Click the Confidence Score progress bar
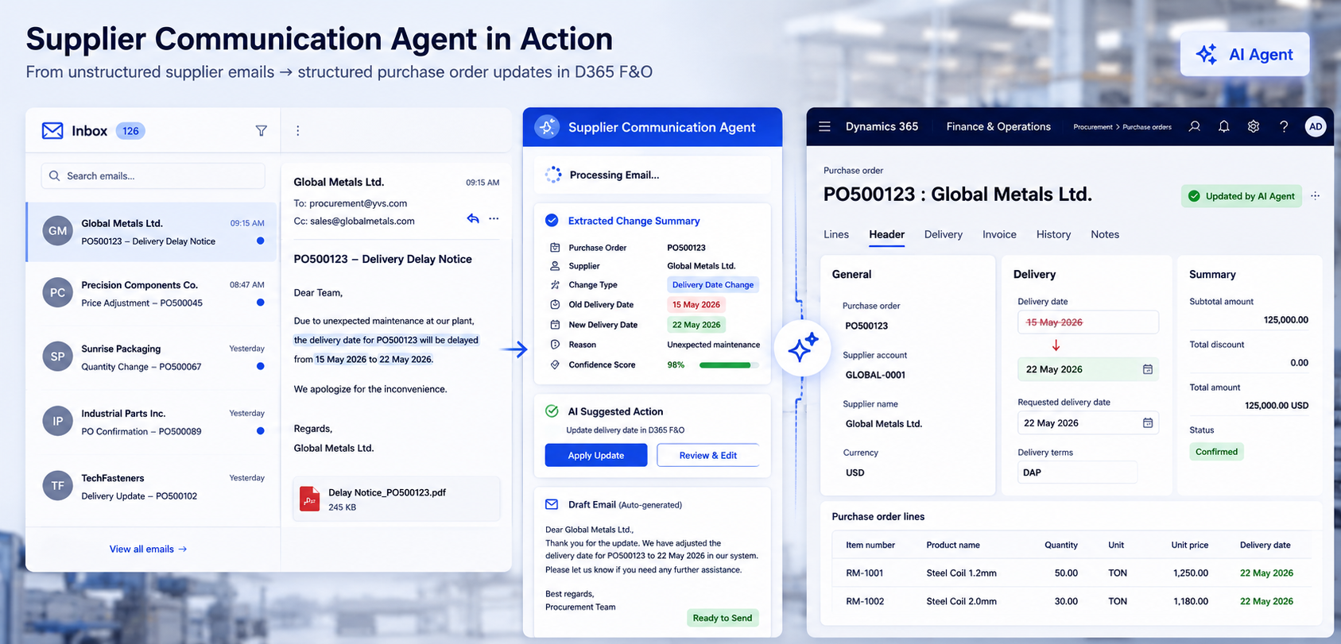The height and width of the screenshot is (644, 1341). [x=728, y=365]
